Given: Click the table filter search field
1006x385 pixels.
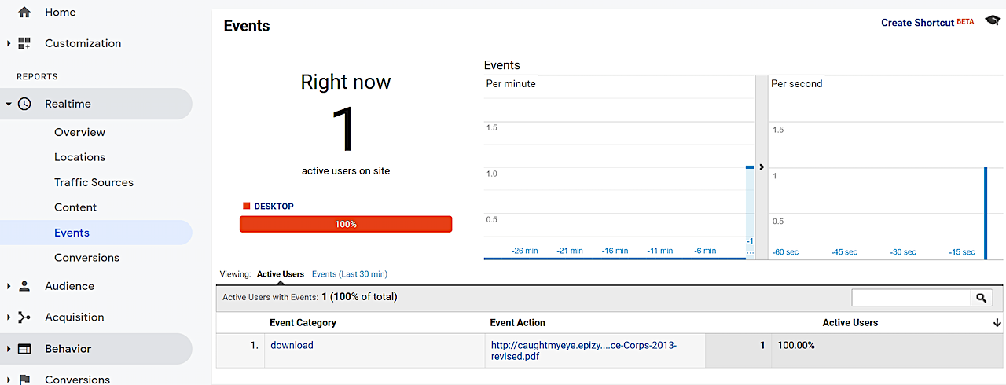Looking at the screenshot, I should pos(912,298).
